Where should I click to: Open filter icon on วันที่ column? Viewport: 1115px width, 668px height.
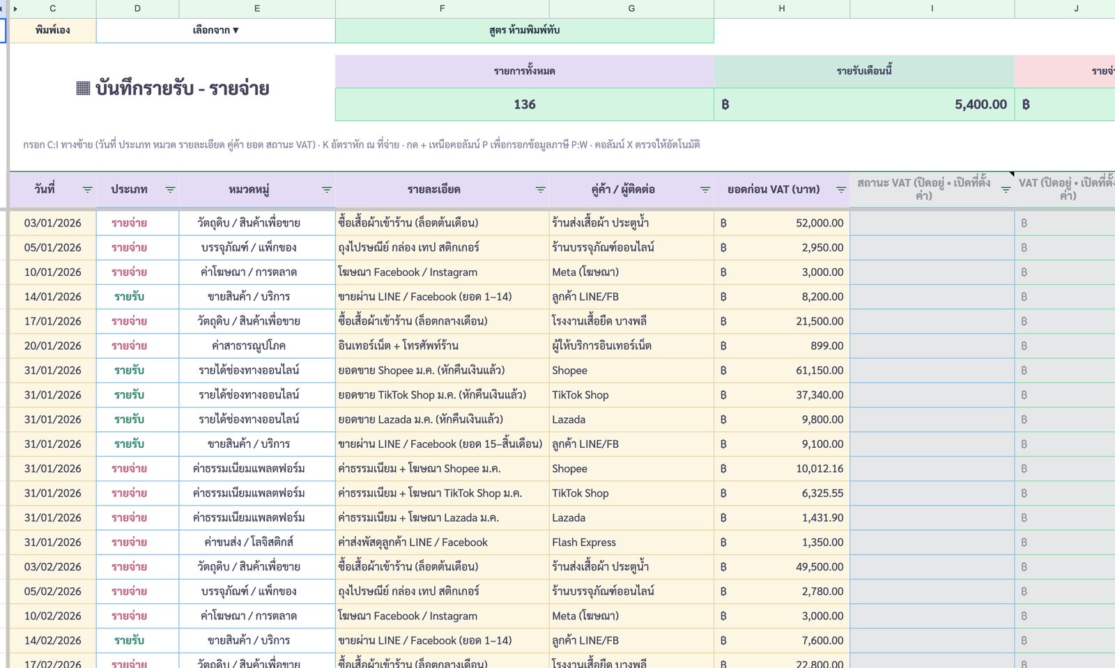(87, 189)
